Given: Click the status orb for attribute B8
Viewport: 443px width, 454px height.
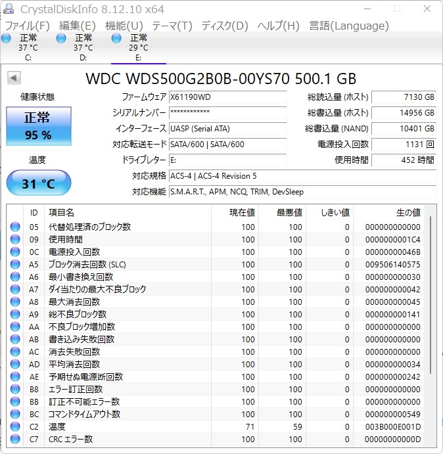Looking at the screenshot, I should (15, 389).
